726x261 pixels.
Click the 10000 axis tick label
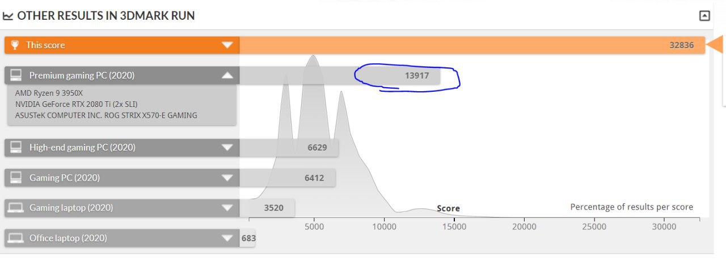point(384,227)
